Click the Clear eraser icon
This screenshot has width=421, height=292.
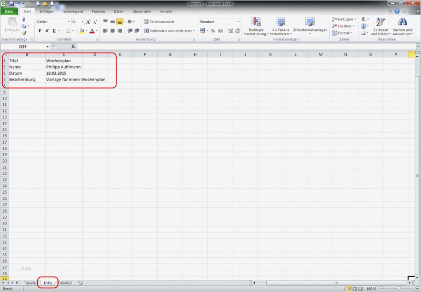[x=363, y=33]
